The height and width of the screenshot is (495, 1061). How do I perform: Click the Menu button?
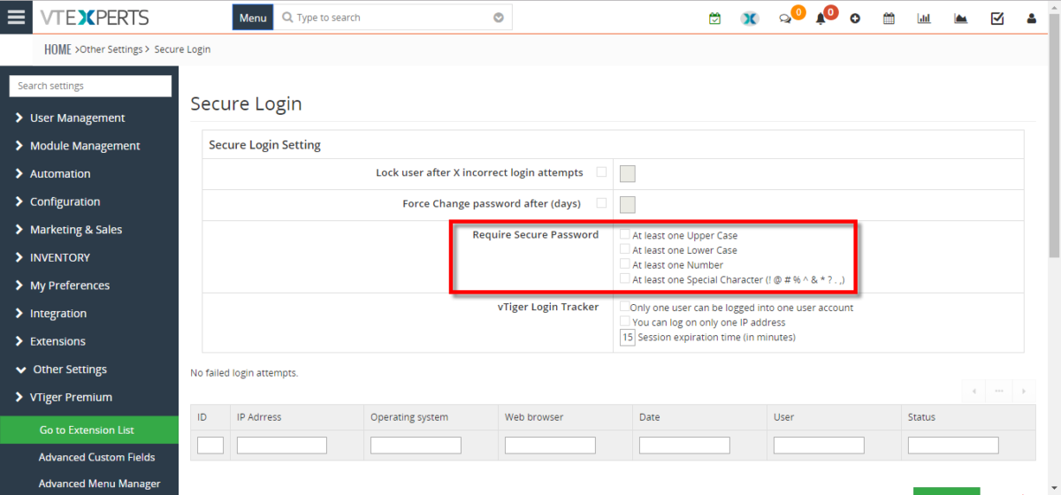click(x=253, y=18)
